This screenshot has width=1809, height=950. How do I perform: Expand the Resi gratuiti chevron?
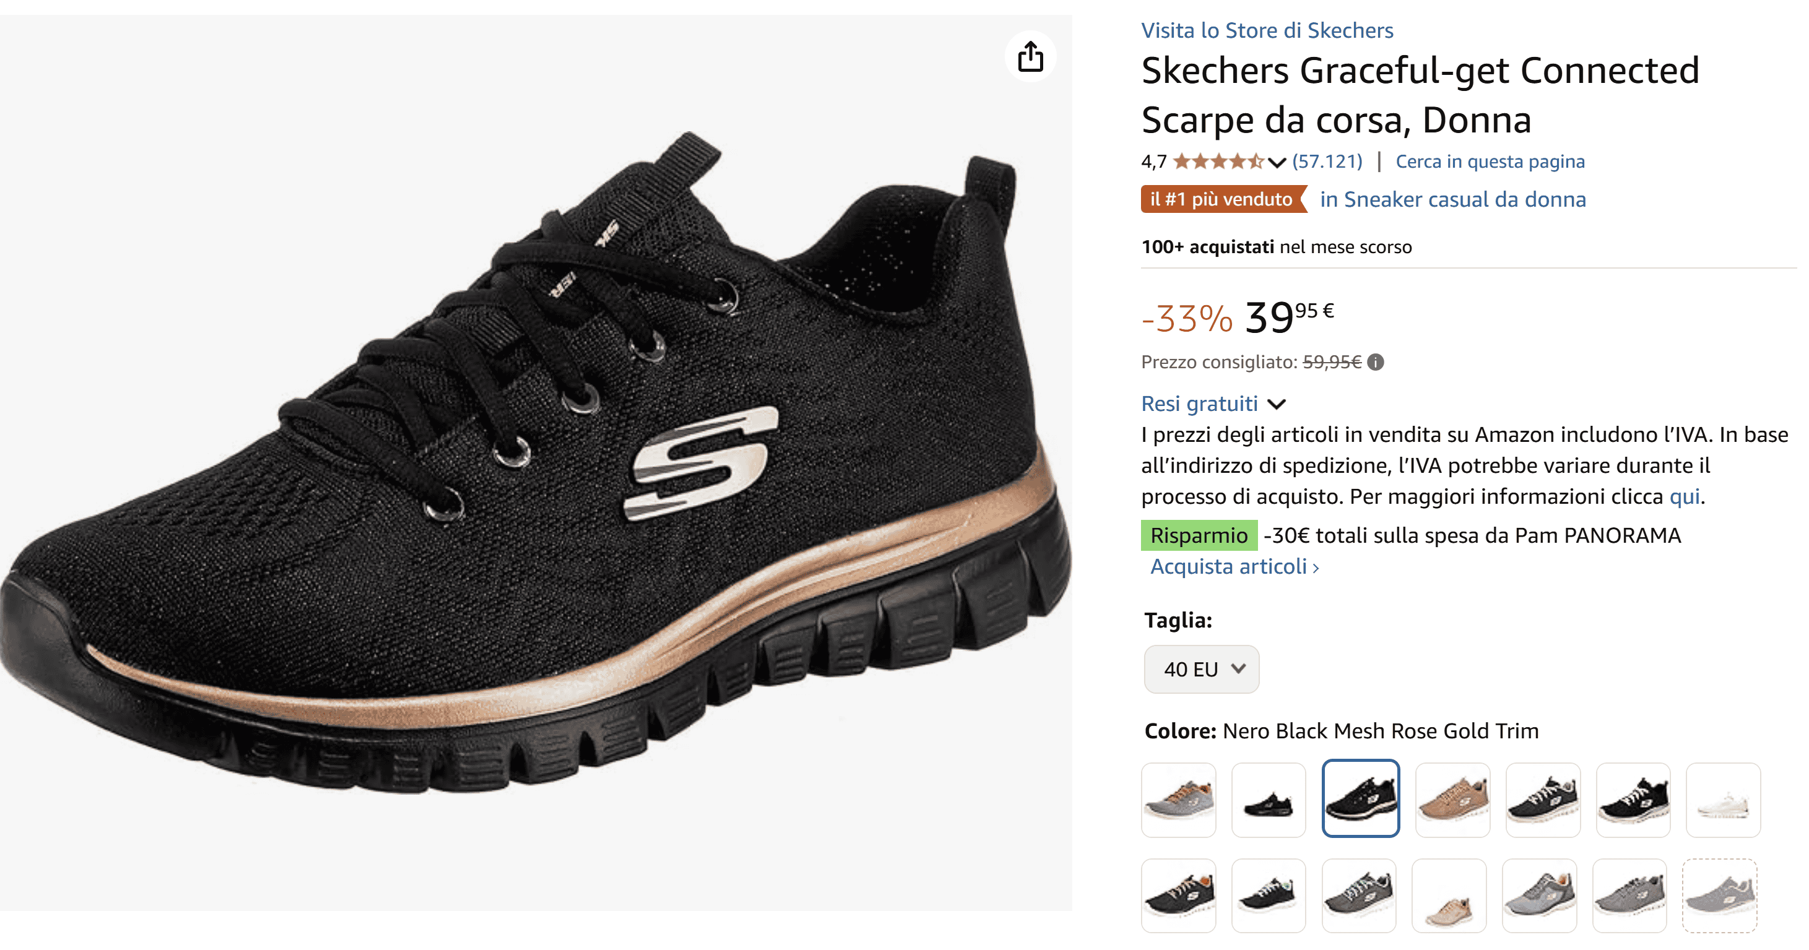pyautogui.click(x=1276, y=404)
